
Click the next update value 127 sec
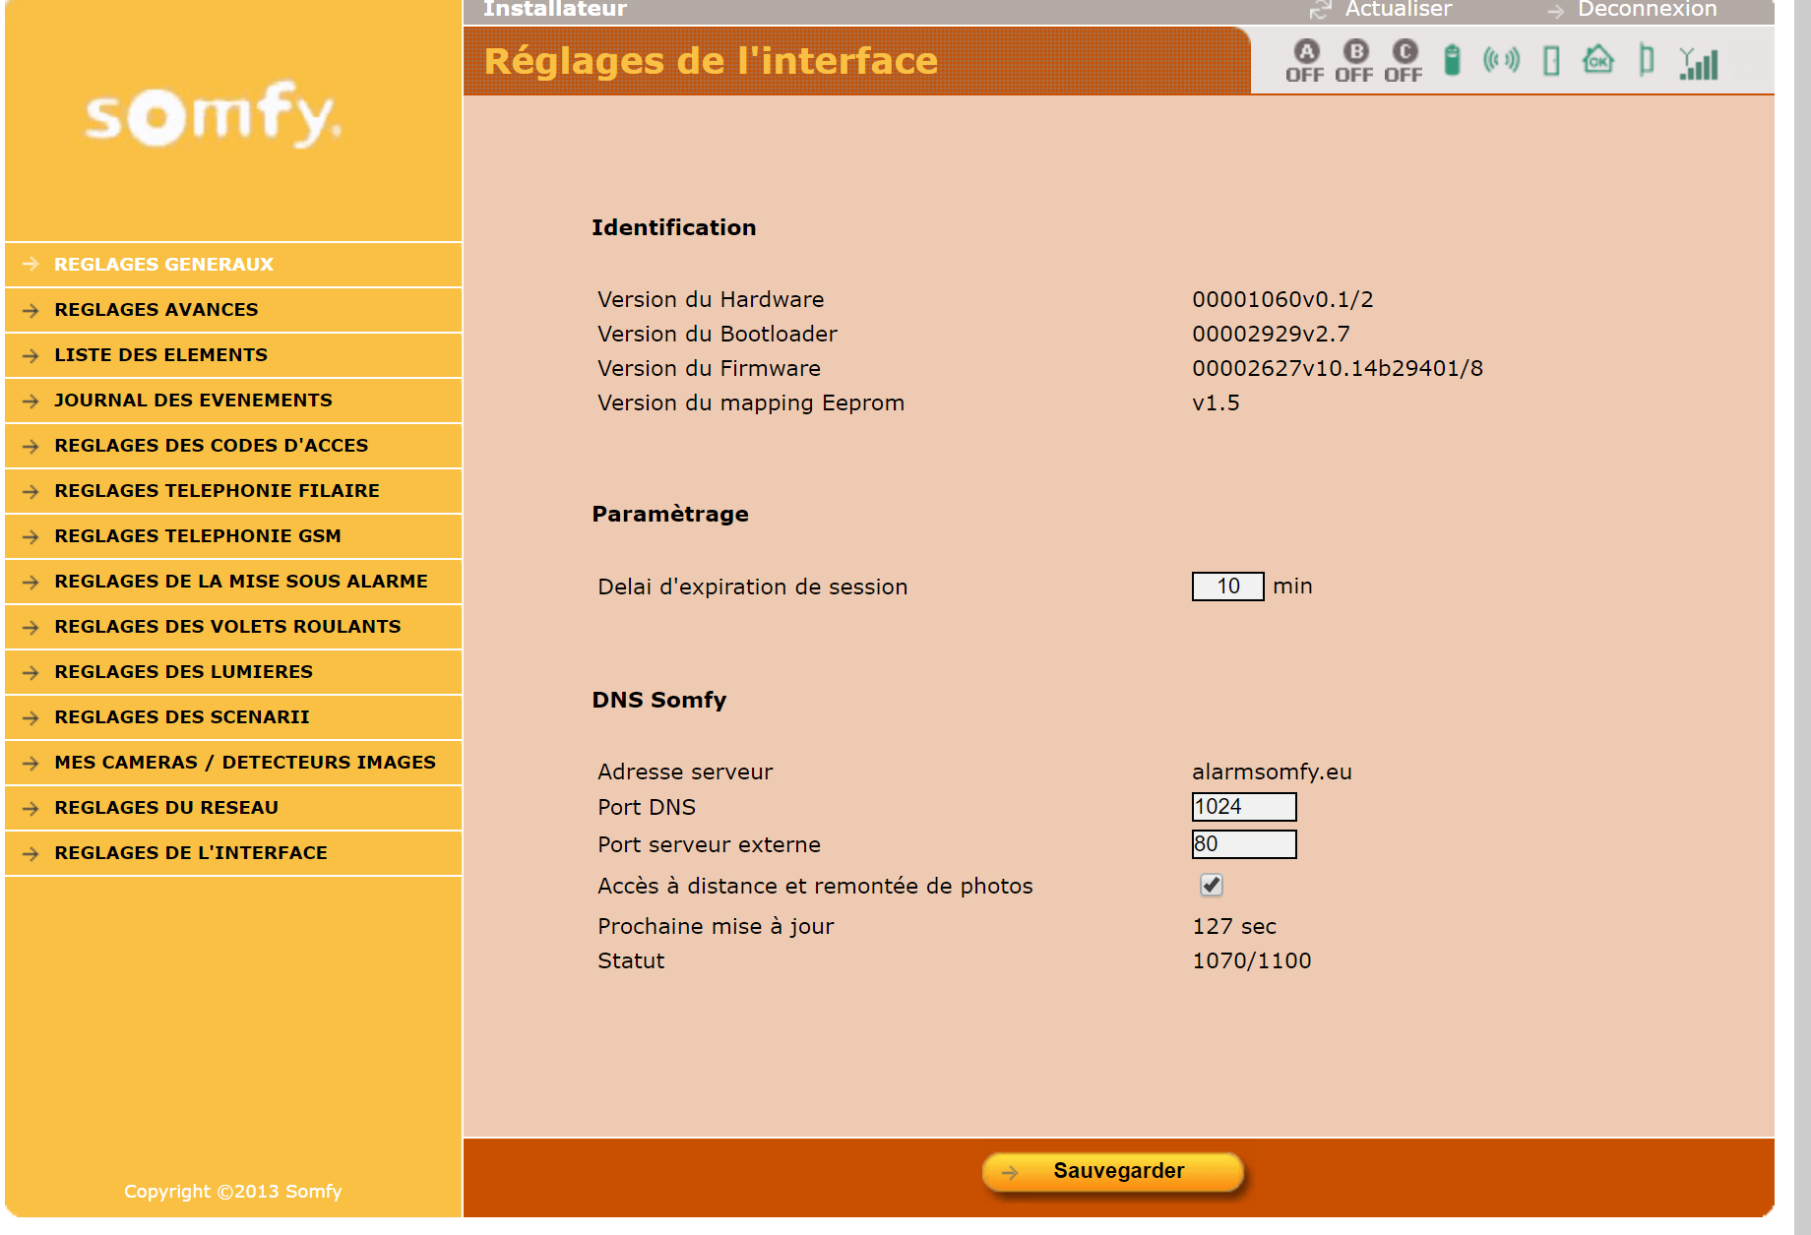[x=1234, y=926]
